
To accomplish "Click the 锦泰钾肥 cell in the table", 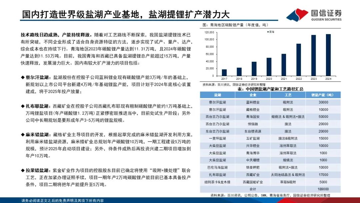I will (x=253, y=167).
